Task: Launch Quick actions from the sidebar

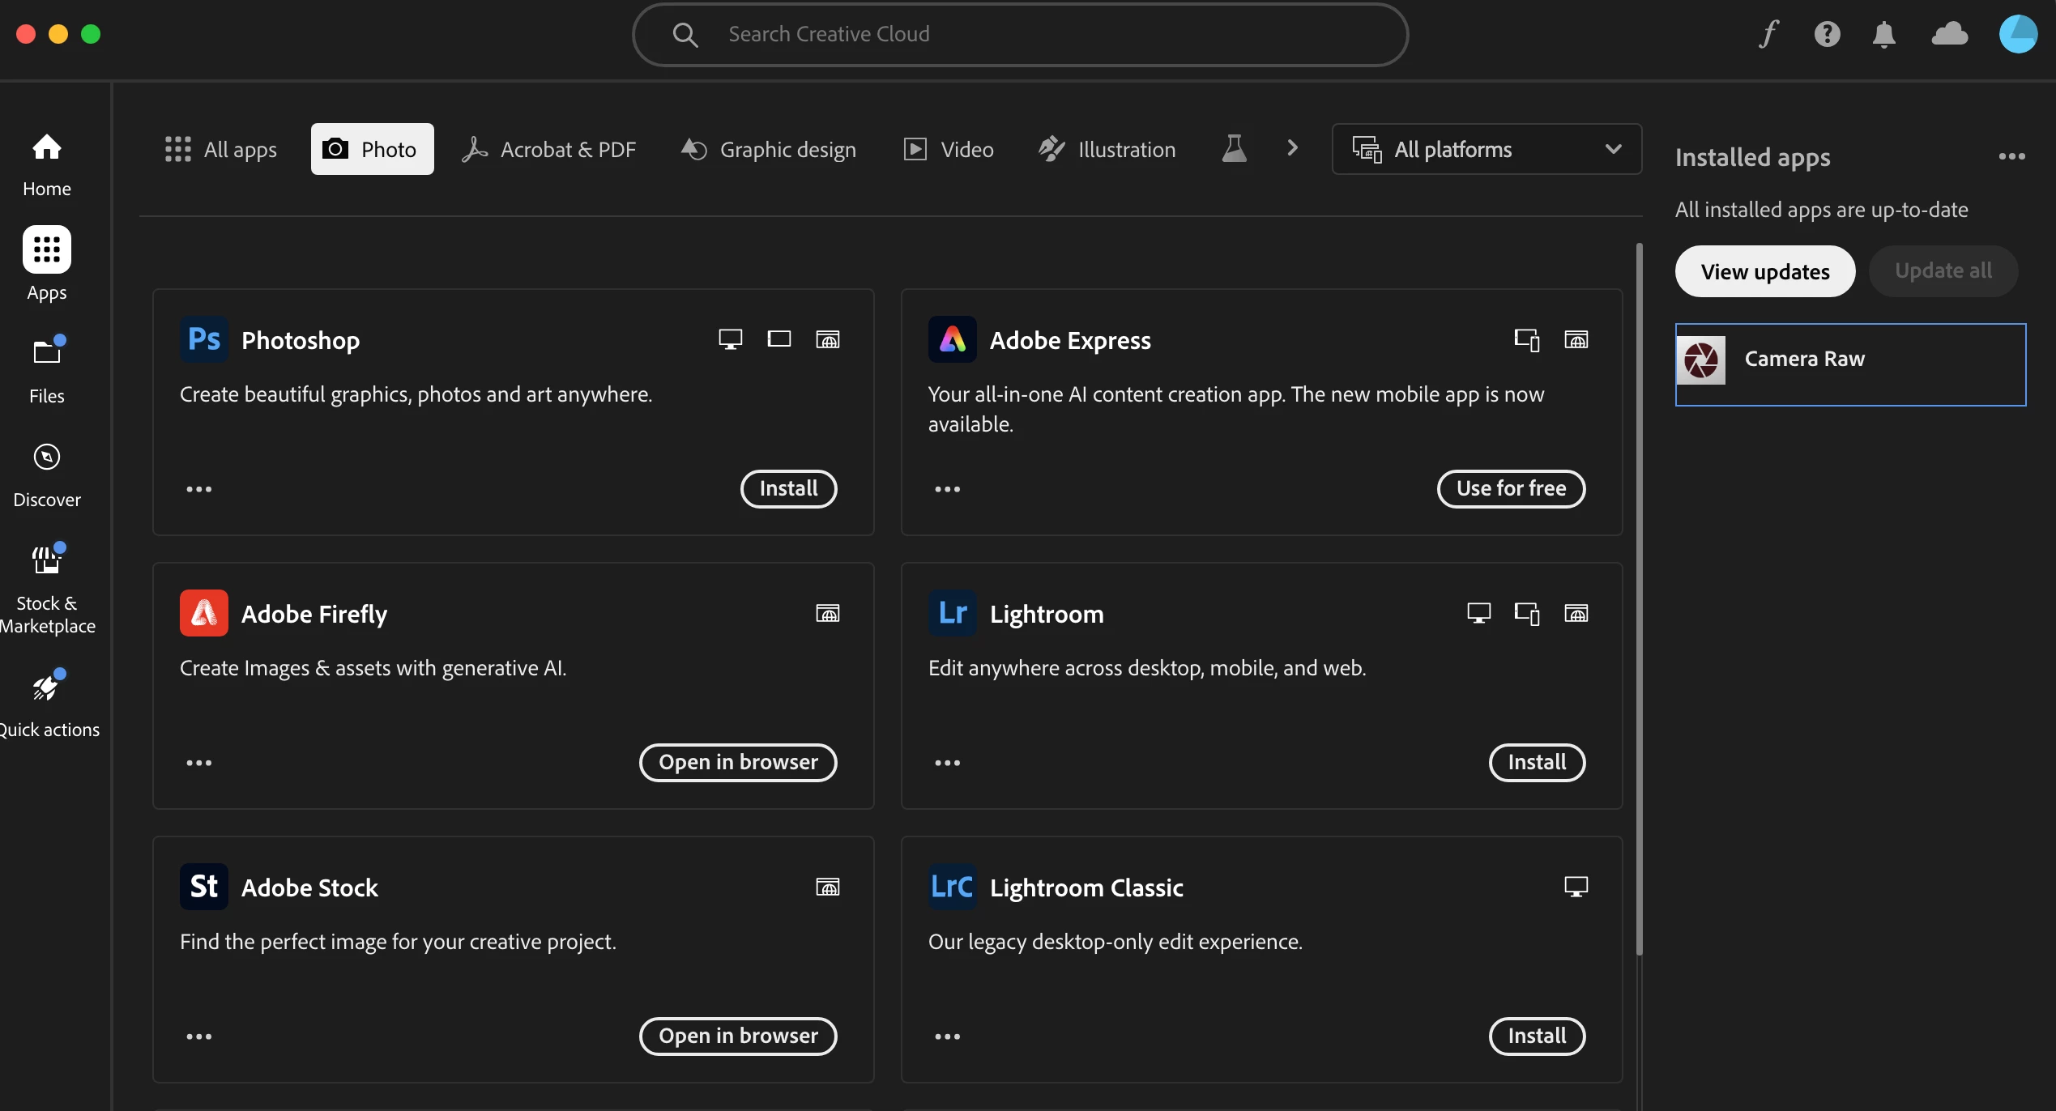Action: click(x=47, y=705)
